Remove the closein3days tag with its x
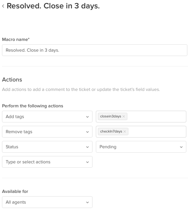Viewport: 188px width, 210px height. [x=124, y=116]
